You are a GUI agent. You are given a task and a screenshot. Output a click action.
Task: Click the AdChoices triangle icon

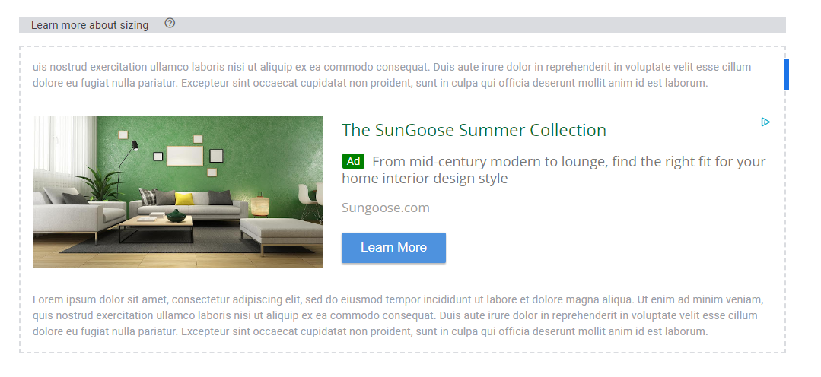coord(765,122)
